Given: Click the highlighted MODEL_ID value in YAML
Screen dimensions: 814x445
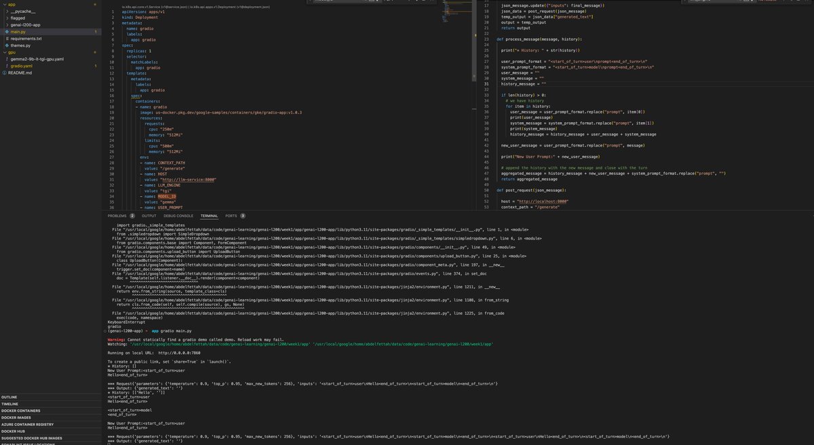Looking at the screenshot, I should [x=167, y=196].
